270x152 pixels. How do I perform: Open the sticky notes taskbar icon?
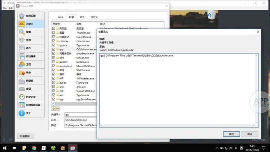pyautogui.click(x=24, y=148)
